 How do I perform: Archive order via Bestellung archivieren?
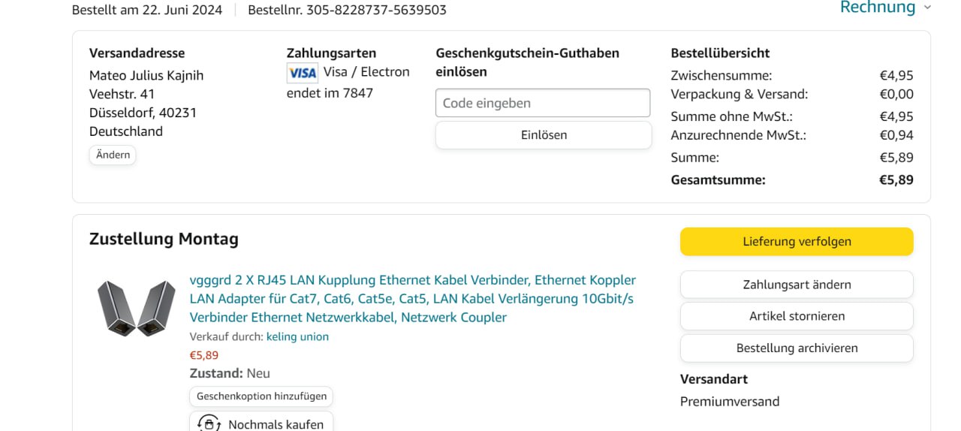click(x=796, y=348)
